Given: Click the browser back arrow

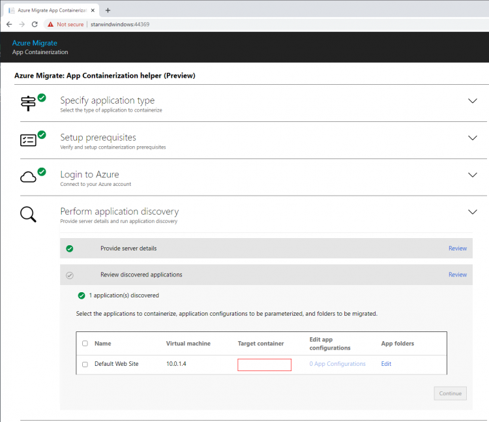Looking at the screenshot, I should (9, 24).
